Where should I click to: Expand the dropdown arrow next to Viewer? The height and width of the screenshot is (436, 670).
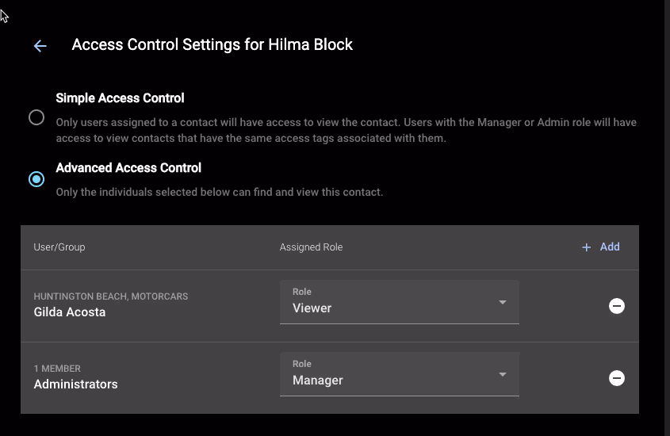(x=502, y=303)
